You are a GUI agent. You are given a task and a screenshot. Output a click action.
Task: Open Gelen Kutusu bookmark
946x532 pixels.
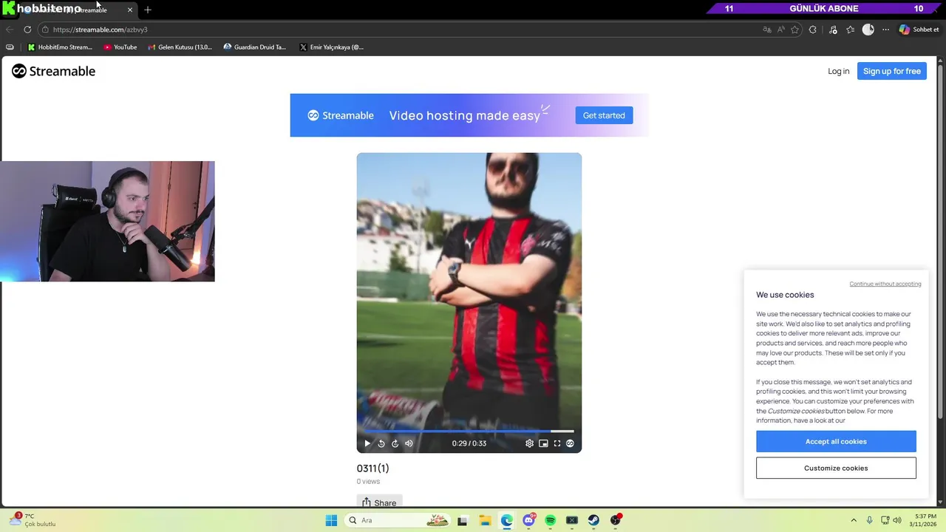pos(180,47)
